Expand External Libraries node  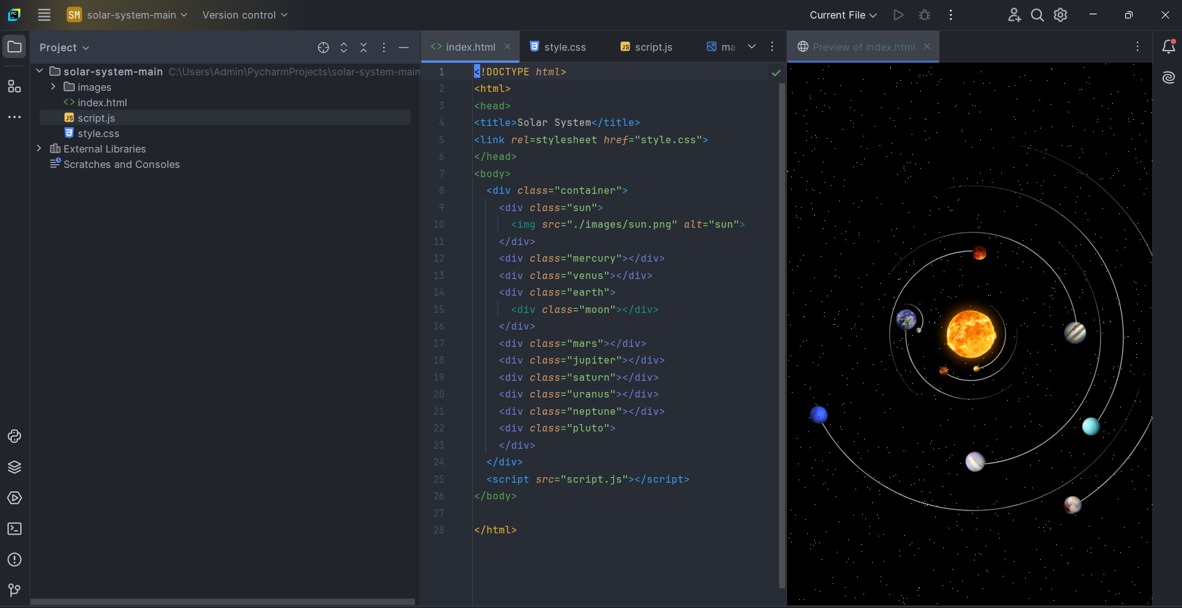[40, 148]
